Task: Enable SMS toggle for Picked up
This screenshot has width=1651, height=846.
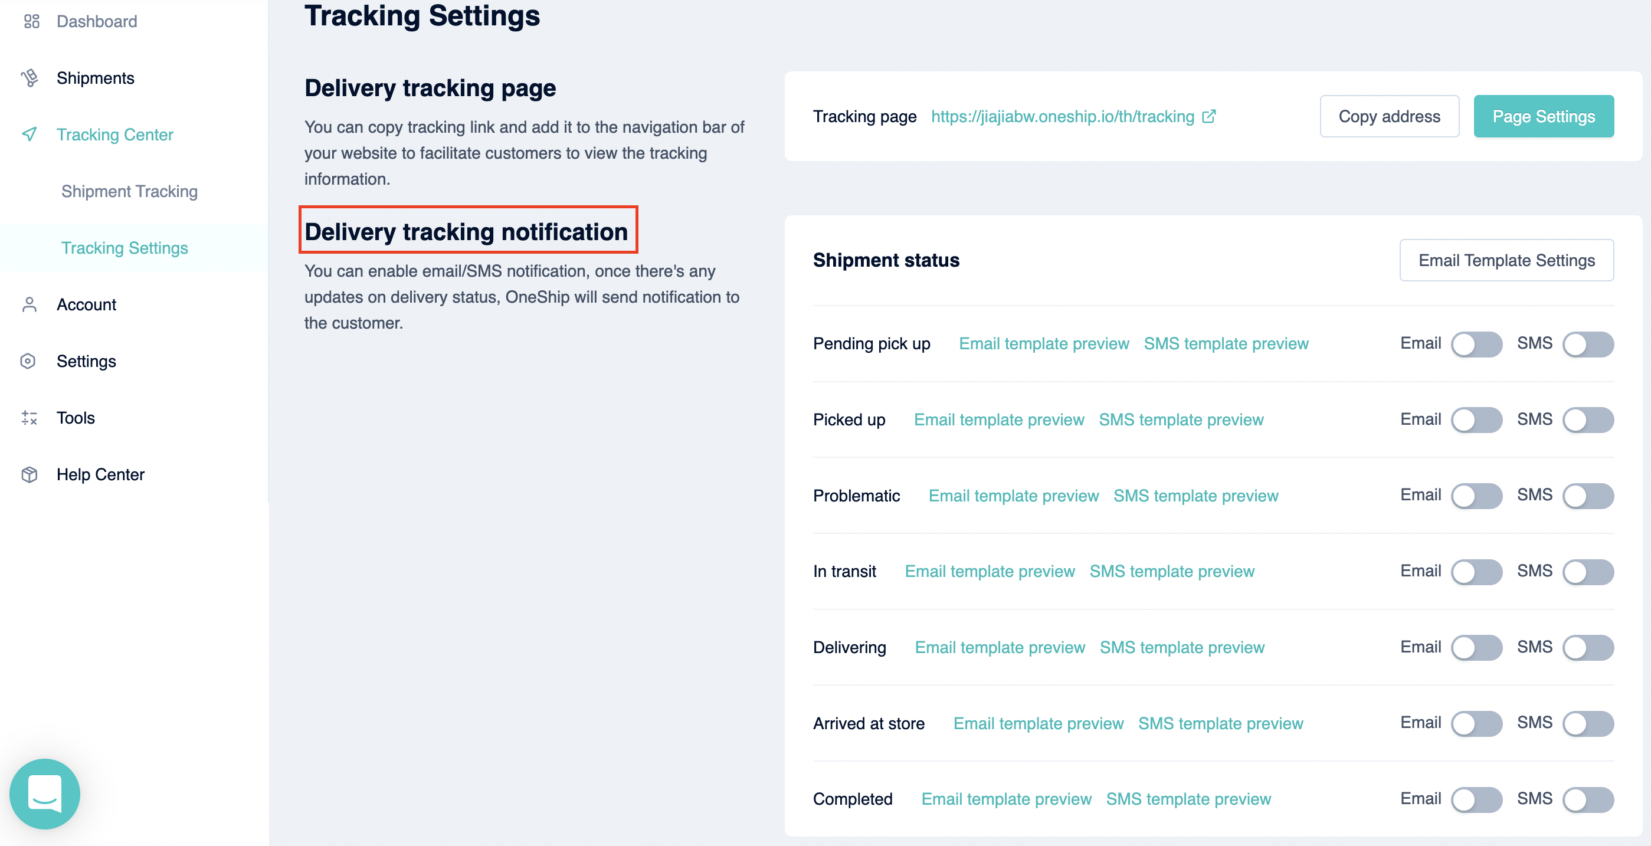Action: [x=1587, y=420]
